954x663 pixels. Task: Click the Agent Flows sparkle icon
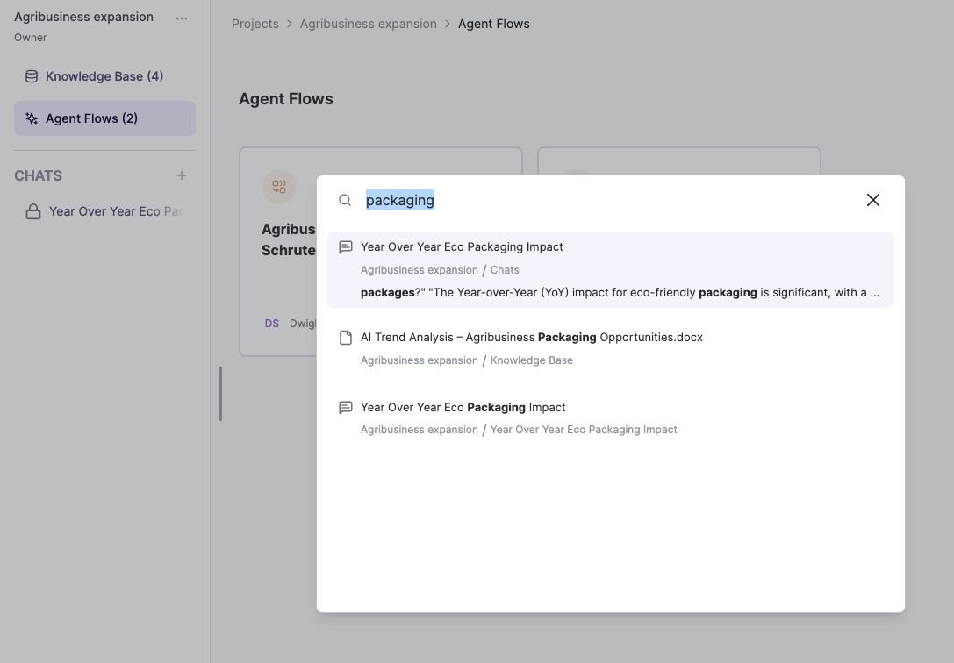[31, 118]
